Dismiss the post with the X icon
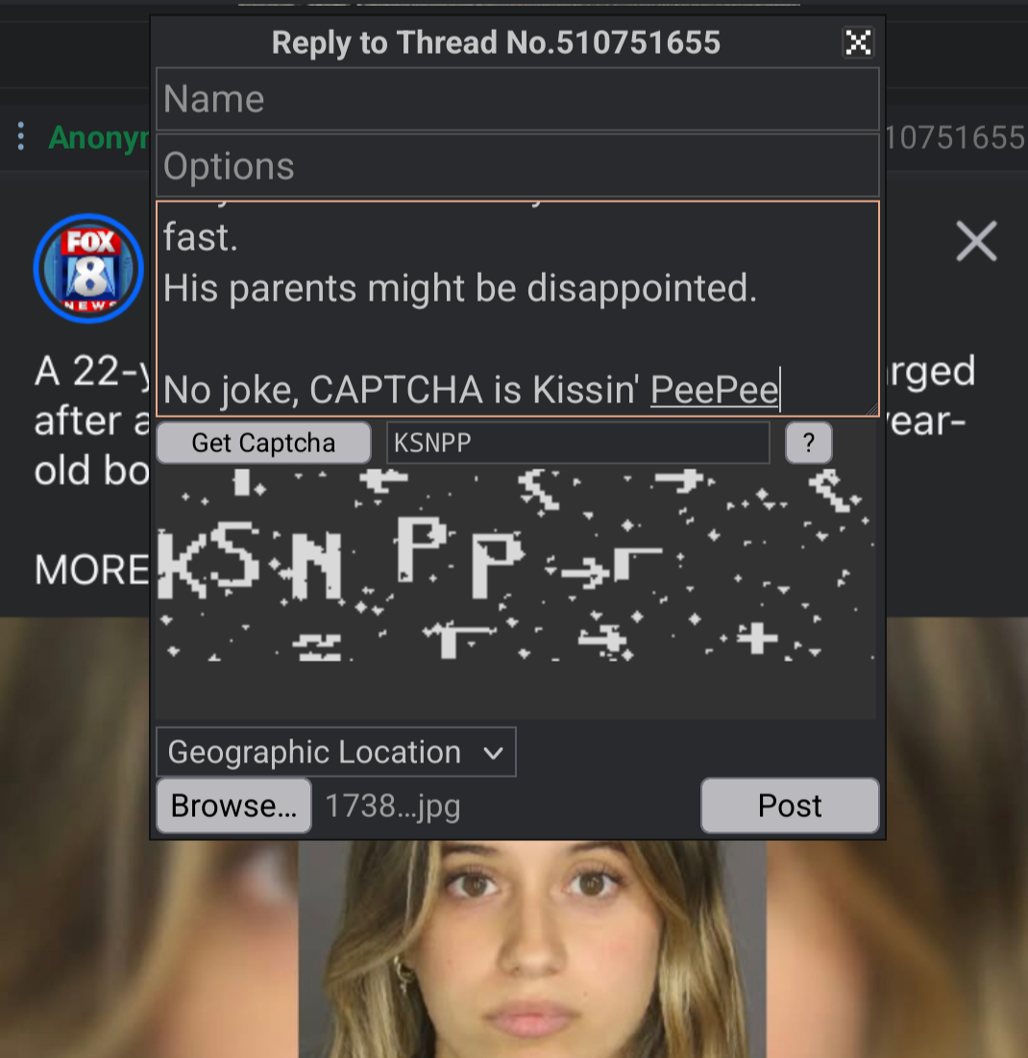This screenshot has height=1058, width=1028. coord(976,241)
